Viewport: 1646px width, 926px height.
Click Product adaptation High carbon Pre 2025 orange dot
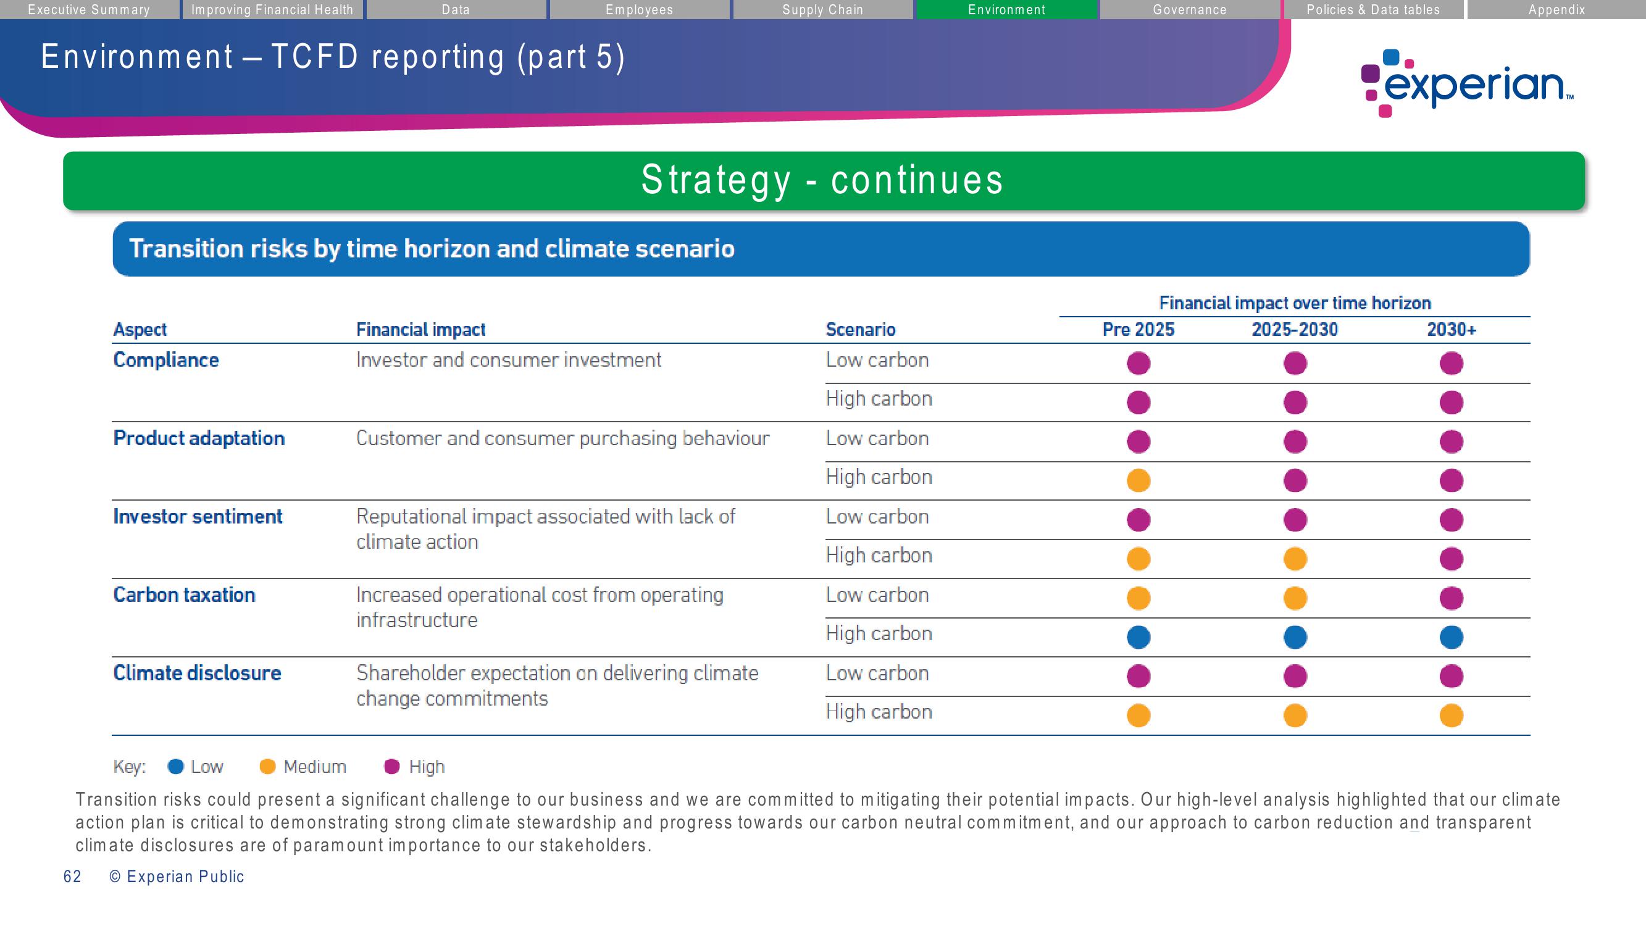(1138, 480)
